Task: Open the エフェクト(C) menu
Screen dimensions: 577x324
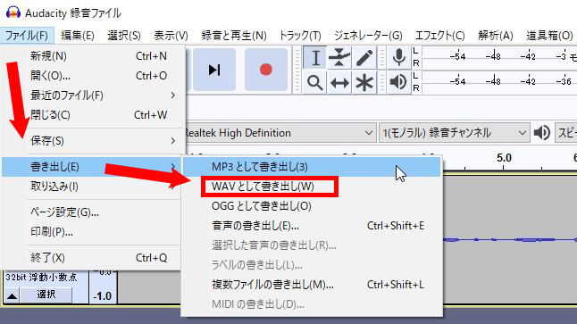Action: (440, 36)
